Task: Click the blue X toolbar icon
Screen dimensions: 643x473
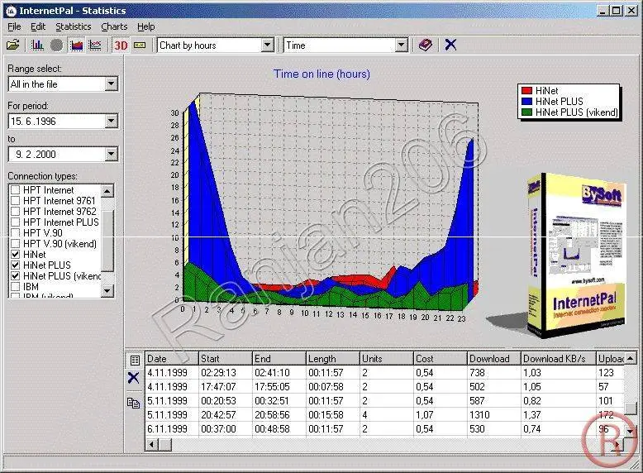Action: coord(450,45)
